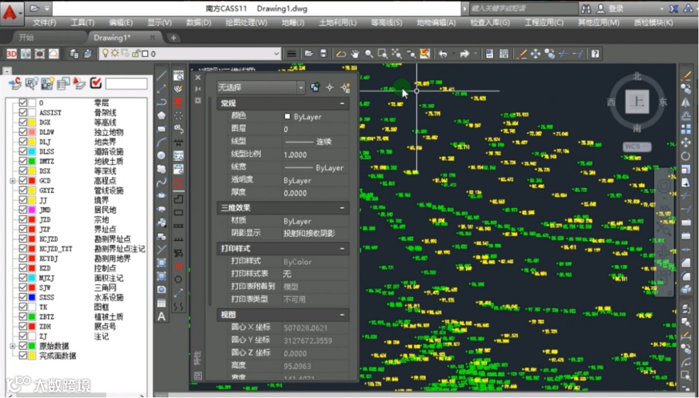Click the SXSS blue color swatch

coord(32,297)
